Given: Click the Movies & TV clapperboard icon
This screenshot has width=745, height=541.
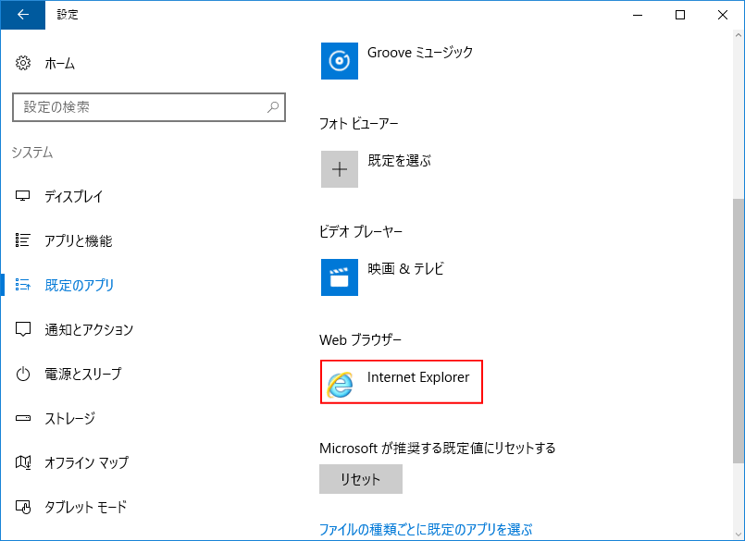Looking at the screenshot, I should [x=339, y=277].
